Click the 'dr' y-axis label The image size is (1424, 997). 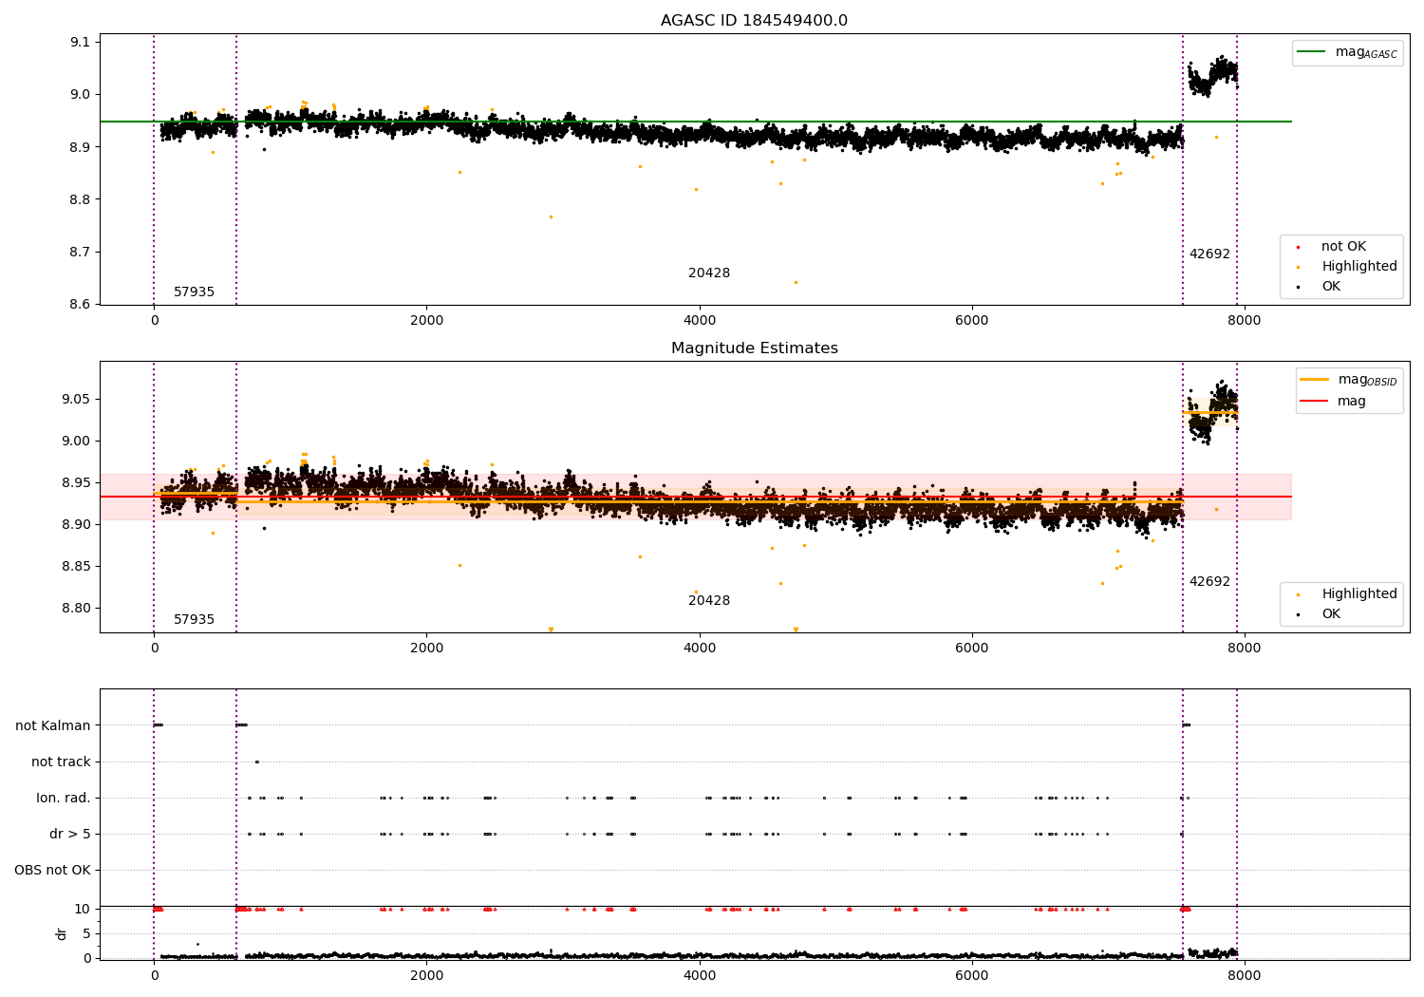click(62, 933)
